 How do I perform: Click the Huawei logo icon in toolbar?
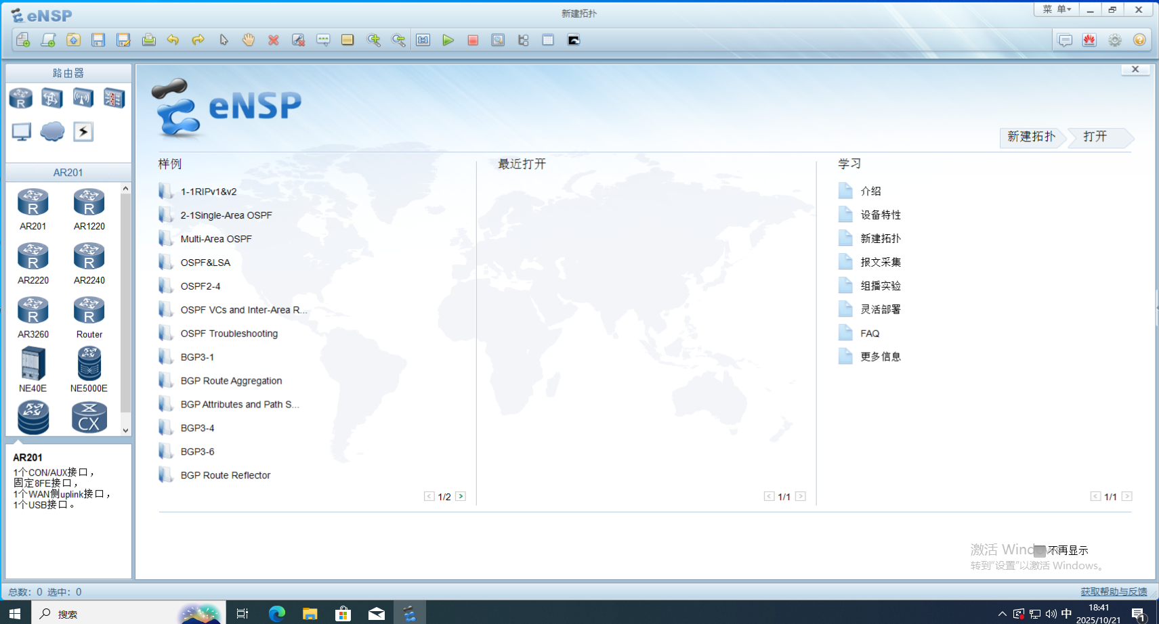pyautogui.click(x=1089, y=40)
